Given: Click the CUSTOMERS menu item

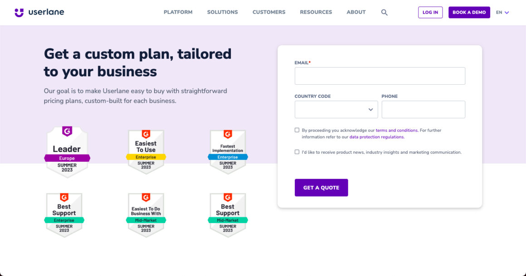Looking at the screenshot, I should [x=269, y=12].
